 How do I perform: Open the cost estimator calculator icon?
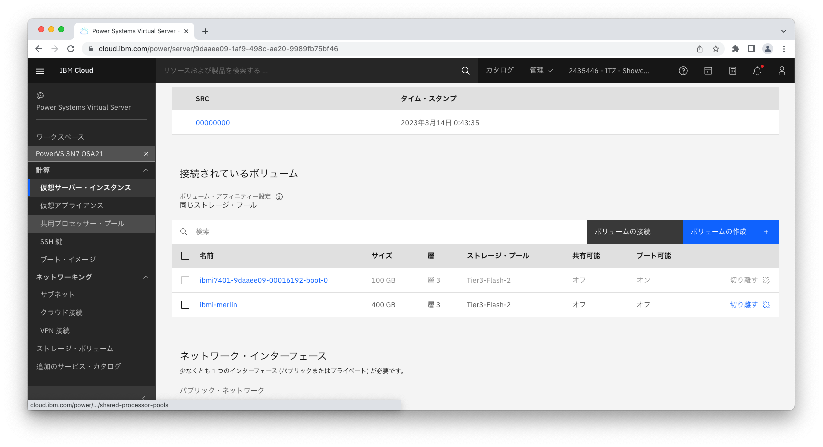pyautogui.click(x=733, y=71)
